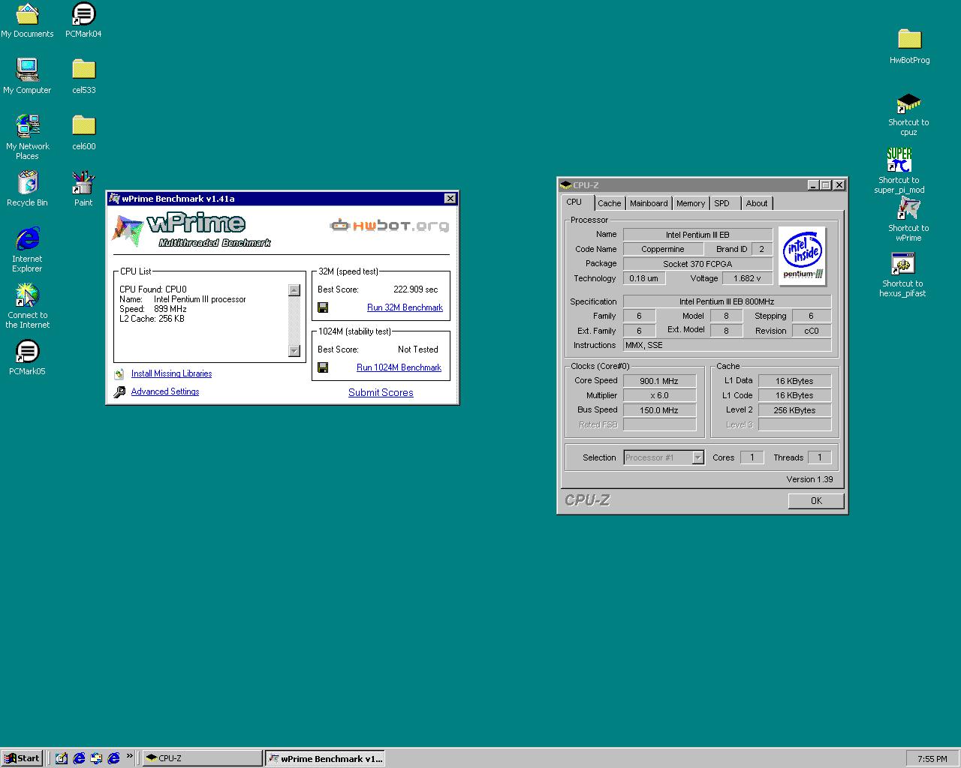Image resolution: width=961 pixels, height=768 pixels.
Task: Close the wPrime Benchmark window
Action: 450,199
